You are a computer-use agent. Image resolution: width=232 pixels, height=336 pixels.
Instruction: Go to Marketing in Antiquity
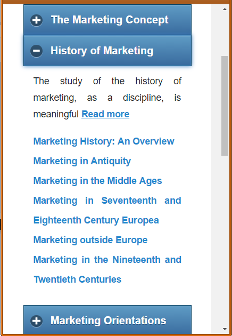tap(82, 161)
